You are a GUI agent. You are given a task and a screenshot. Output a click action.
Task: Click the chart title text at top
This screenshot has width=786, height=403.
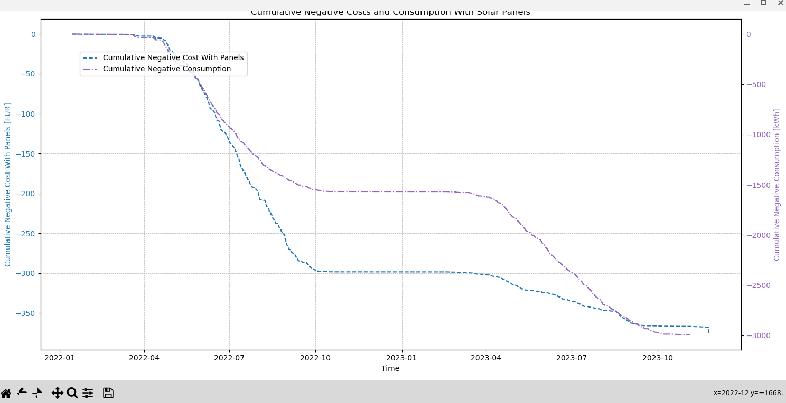pos(390,12)
